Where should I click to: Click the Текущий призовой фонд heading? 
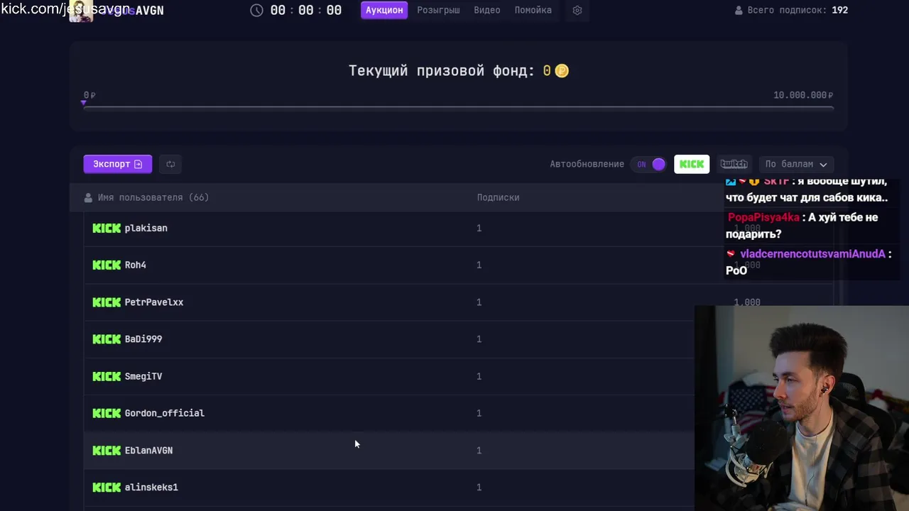(x=442, y=71)
